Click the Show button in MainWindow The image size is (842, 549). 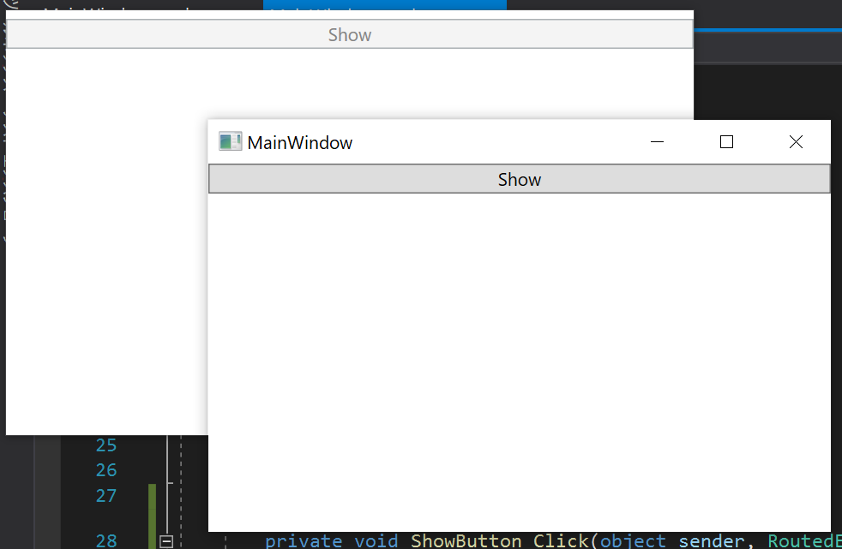(519, 178)
